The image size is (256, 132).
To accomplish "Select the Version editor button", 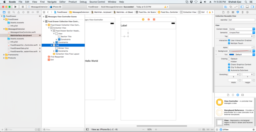I will (x=236, y=7).
